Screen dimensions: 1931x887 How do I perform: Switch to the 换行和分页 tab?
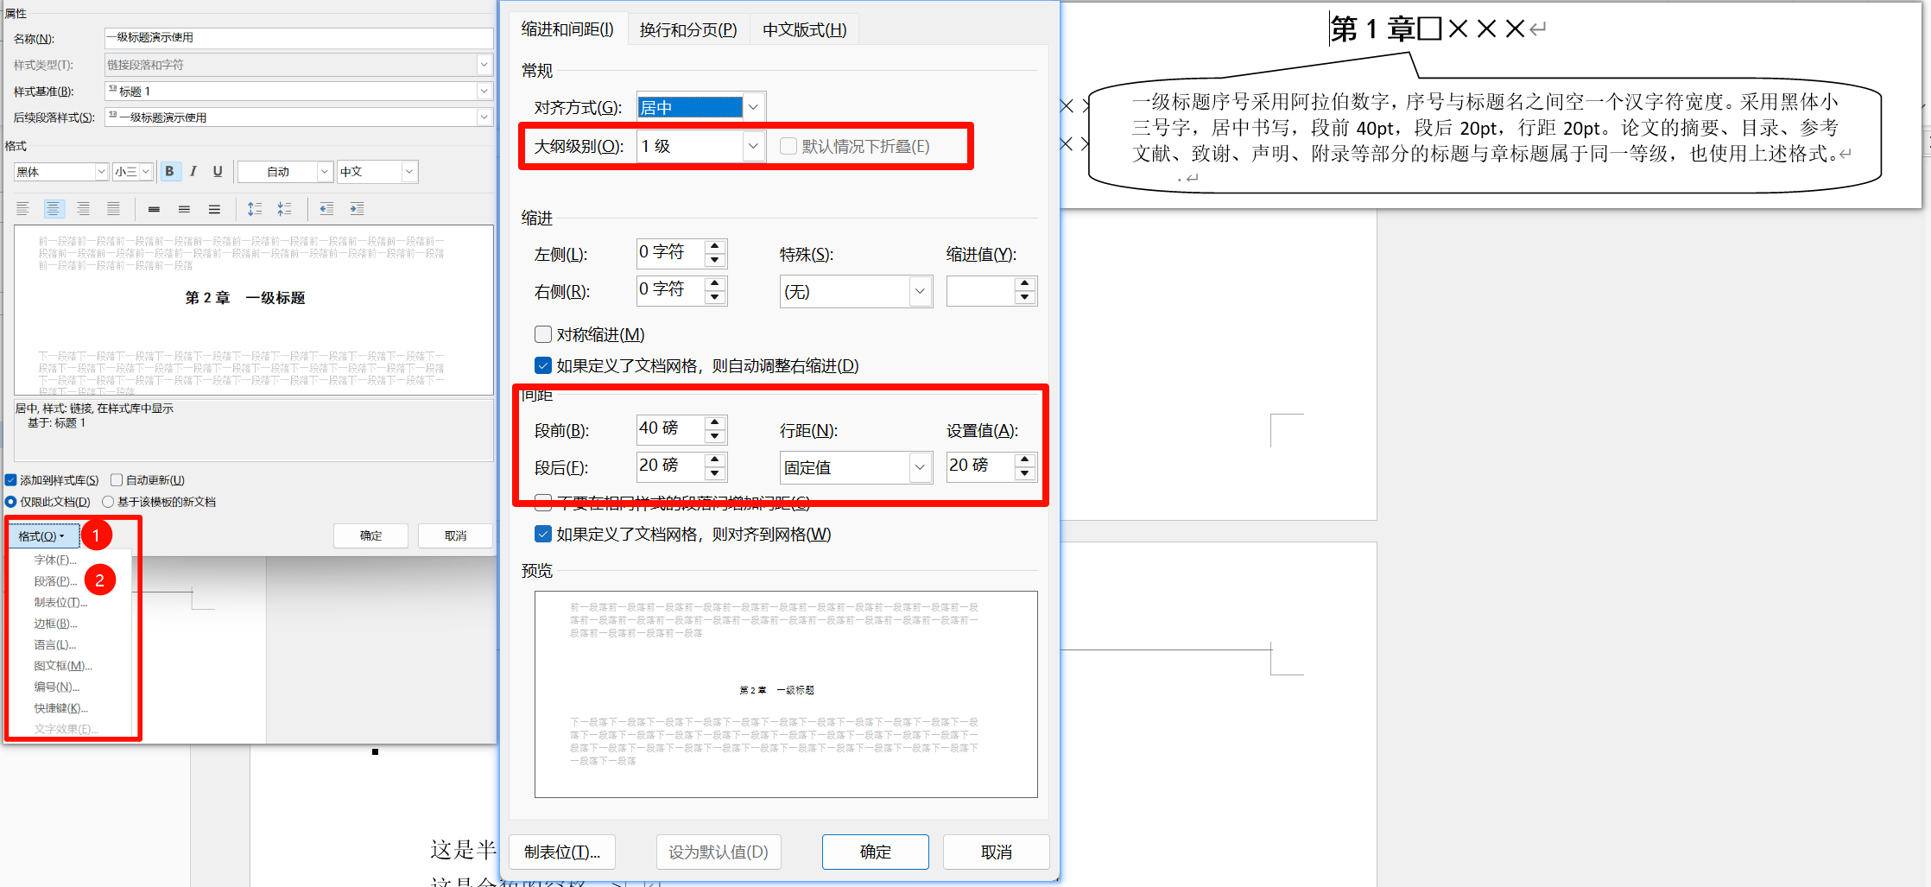tap(687, 30)
